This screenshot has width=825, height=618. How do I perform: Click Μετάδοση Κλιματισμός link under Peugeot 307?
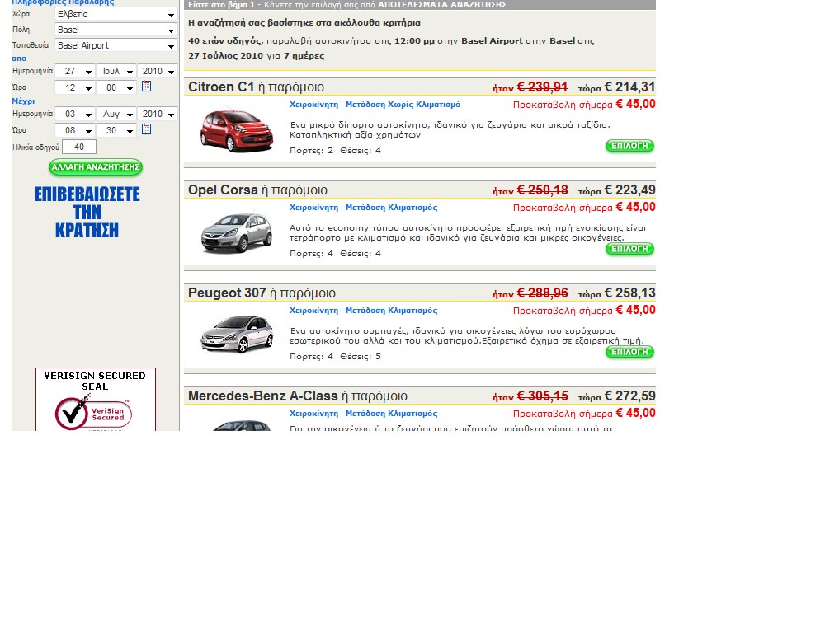391,311
